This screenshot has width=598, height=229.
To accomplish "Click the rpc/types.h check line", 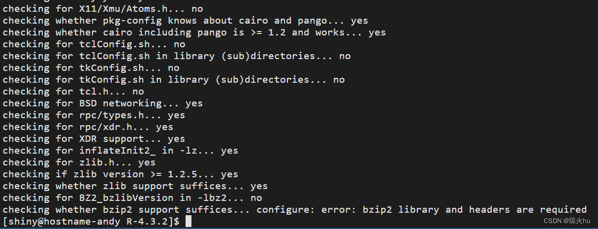I will [94, 115].
